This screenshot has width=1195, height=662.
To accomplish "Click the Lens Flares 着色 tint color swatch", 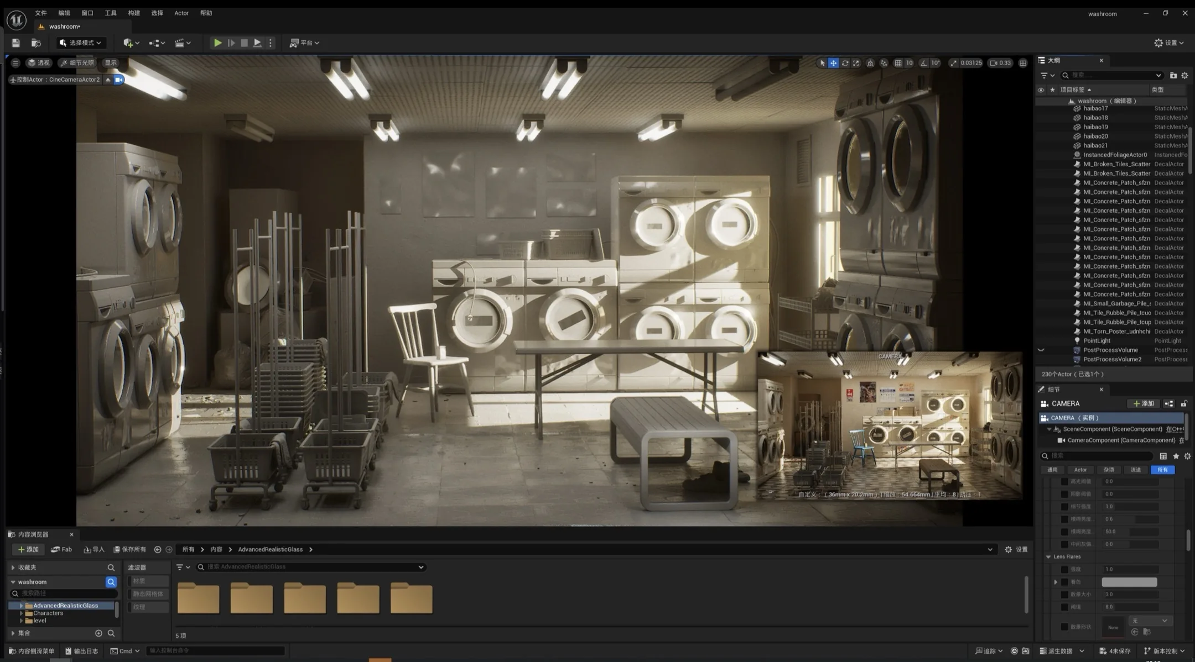I will pyautogui.click(x=1129, y=582).
